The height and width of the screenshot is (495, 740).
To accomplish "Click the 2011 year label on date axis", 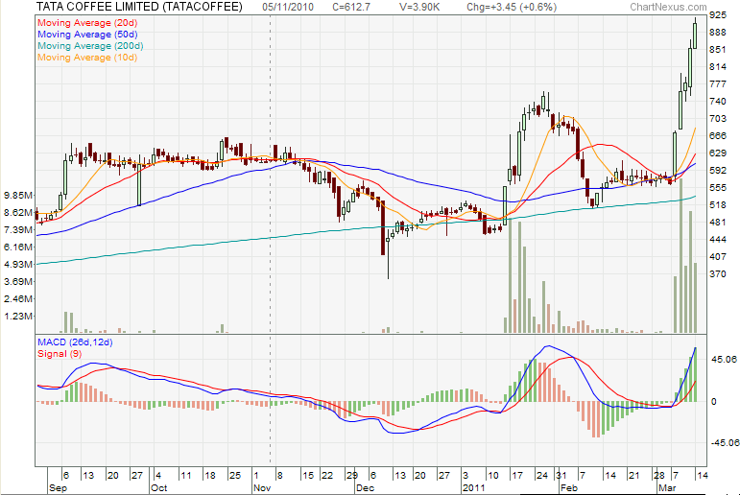I will click(x=473, y=488).
